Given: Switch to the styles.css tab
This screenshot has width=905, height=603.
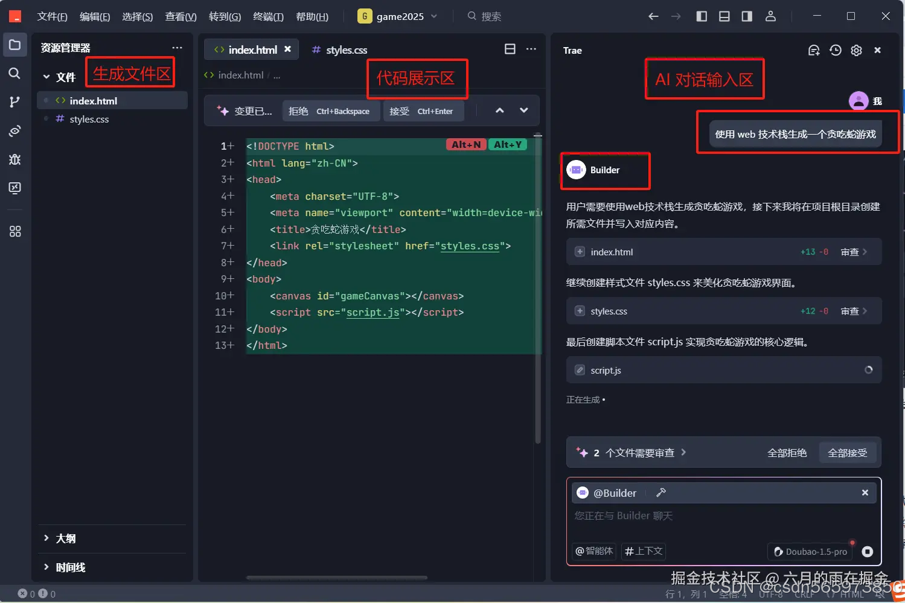Looking at the screenshot, I should click(x=339, y=49).
